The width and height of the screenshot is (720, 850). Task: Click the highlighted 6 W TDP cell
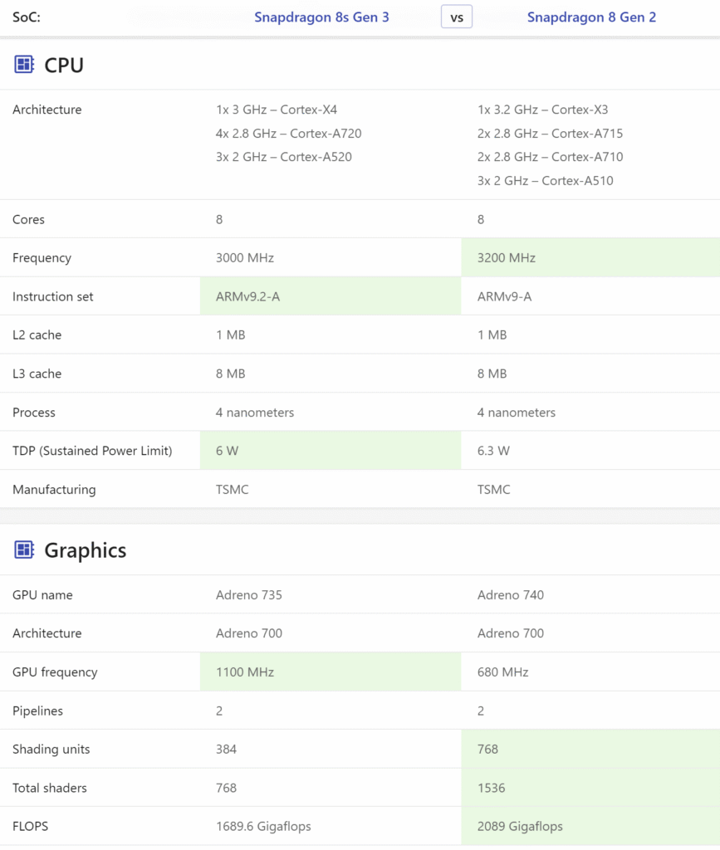click(330, 451)
